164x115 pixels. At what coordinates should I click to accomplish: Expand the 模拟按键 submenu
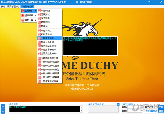(29, 16)
